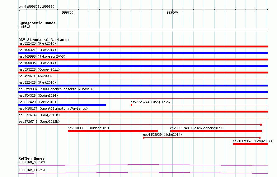Click nsv822429 (Park2010) label

(x=37, y=102)
